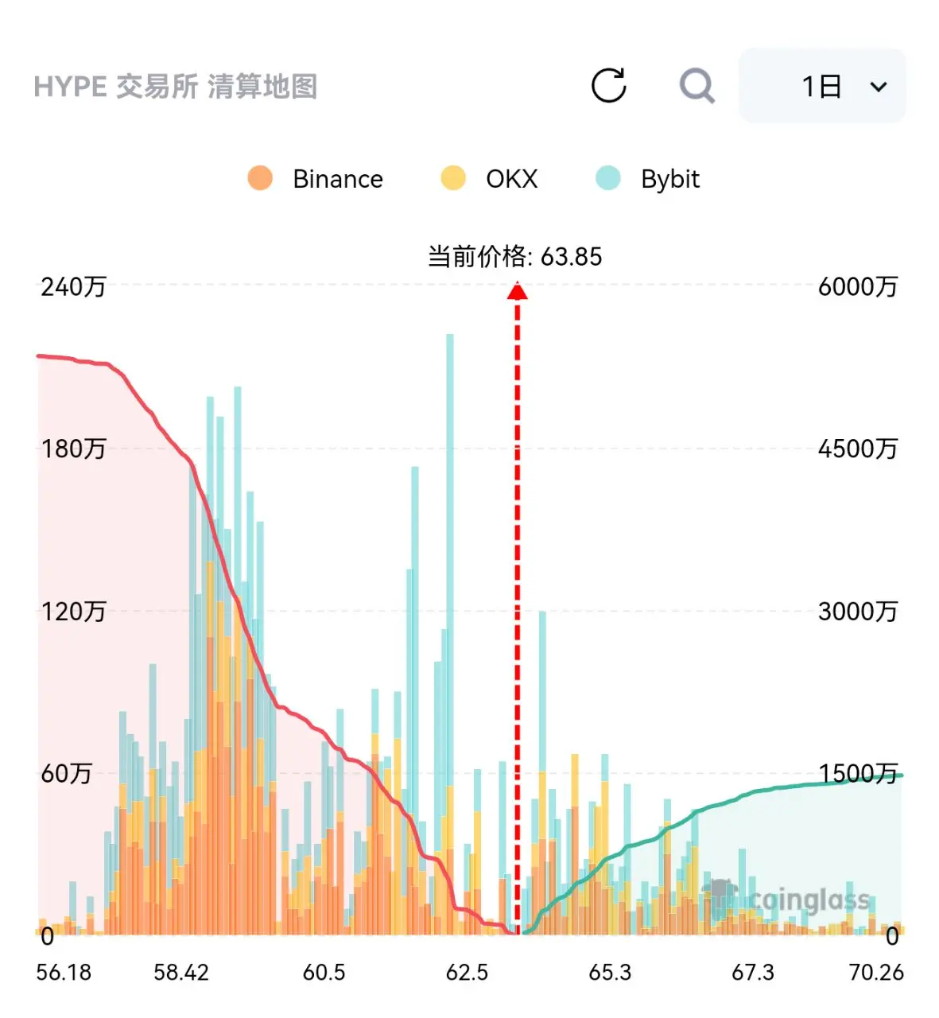
Task: Click the orange Binance legend dot
Action: [260, 178]
